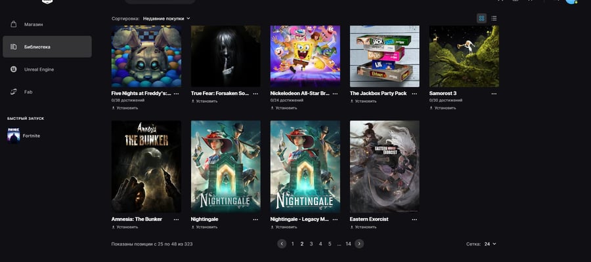591x262 pixels.
Task: Open options menu for Amnesia: The Bunker
Action: pyautogui.click(x=176, y=219)
